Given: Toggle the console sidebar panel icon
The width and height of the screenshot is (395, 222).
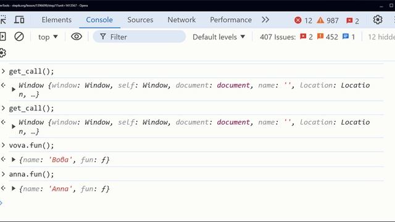Looking at the screenshot, I should (x=2, y=37).
